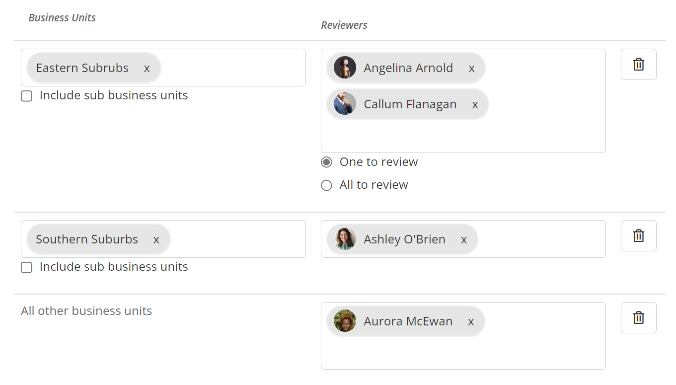Screen dimensions: 676x385
Task: Click Angelina Arnold's profile avatar
Action: [x=344, y=67]
